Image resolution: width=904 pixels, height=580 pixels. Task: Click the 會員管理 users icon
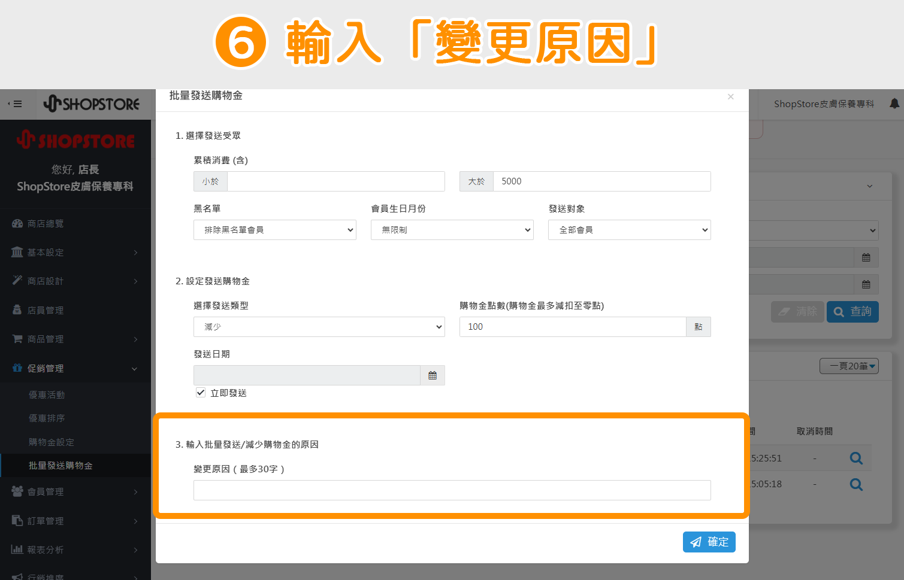pyautogui.click(x=17, y=491)
